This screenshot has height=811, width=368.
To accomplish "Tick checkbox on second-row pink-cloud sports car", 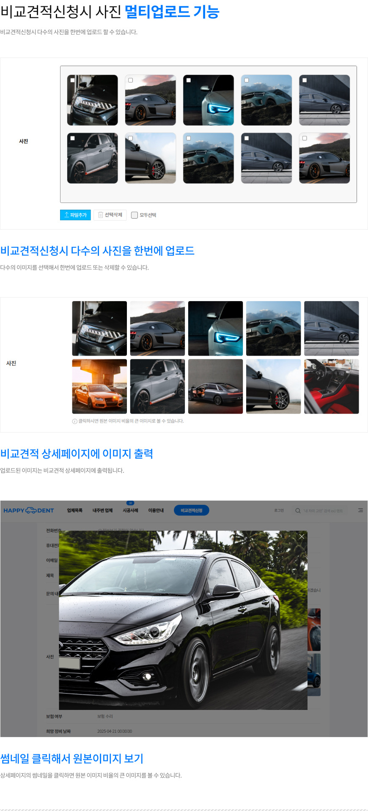I will [305, 138].
